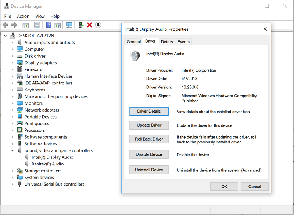Collapse the DESKTOP-A7L21VN root node
Screen dimensions: 294x215
(x=6, y=36)
